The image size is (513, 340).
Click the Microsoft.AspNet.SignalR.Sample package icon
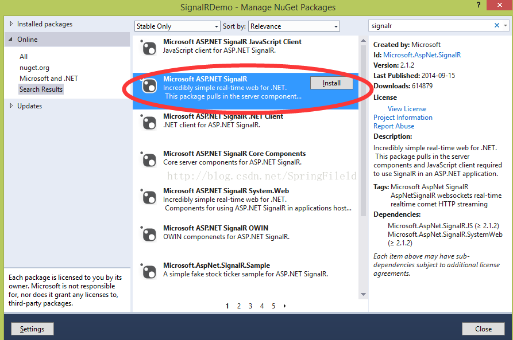(x=149, y=271)
